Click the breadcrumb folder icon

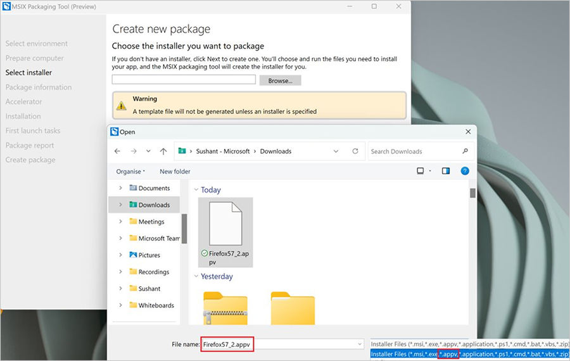[182, 151]
